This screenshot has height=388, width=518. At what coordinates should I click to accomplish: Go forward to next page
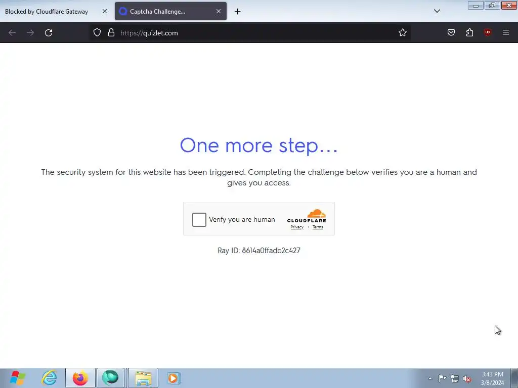(30, 33)
